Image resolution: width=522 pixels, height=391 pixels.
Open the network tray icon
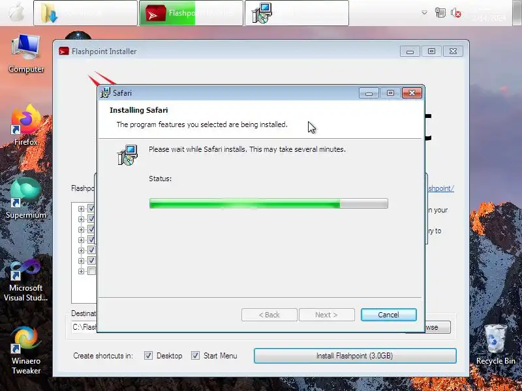440,12
